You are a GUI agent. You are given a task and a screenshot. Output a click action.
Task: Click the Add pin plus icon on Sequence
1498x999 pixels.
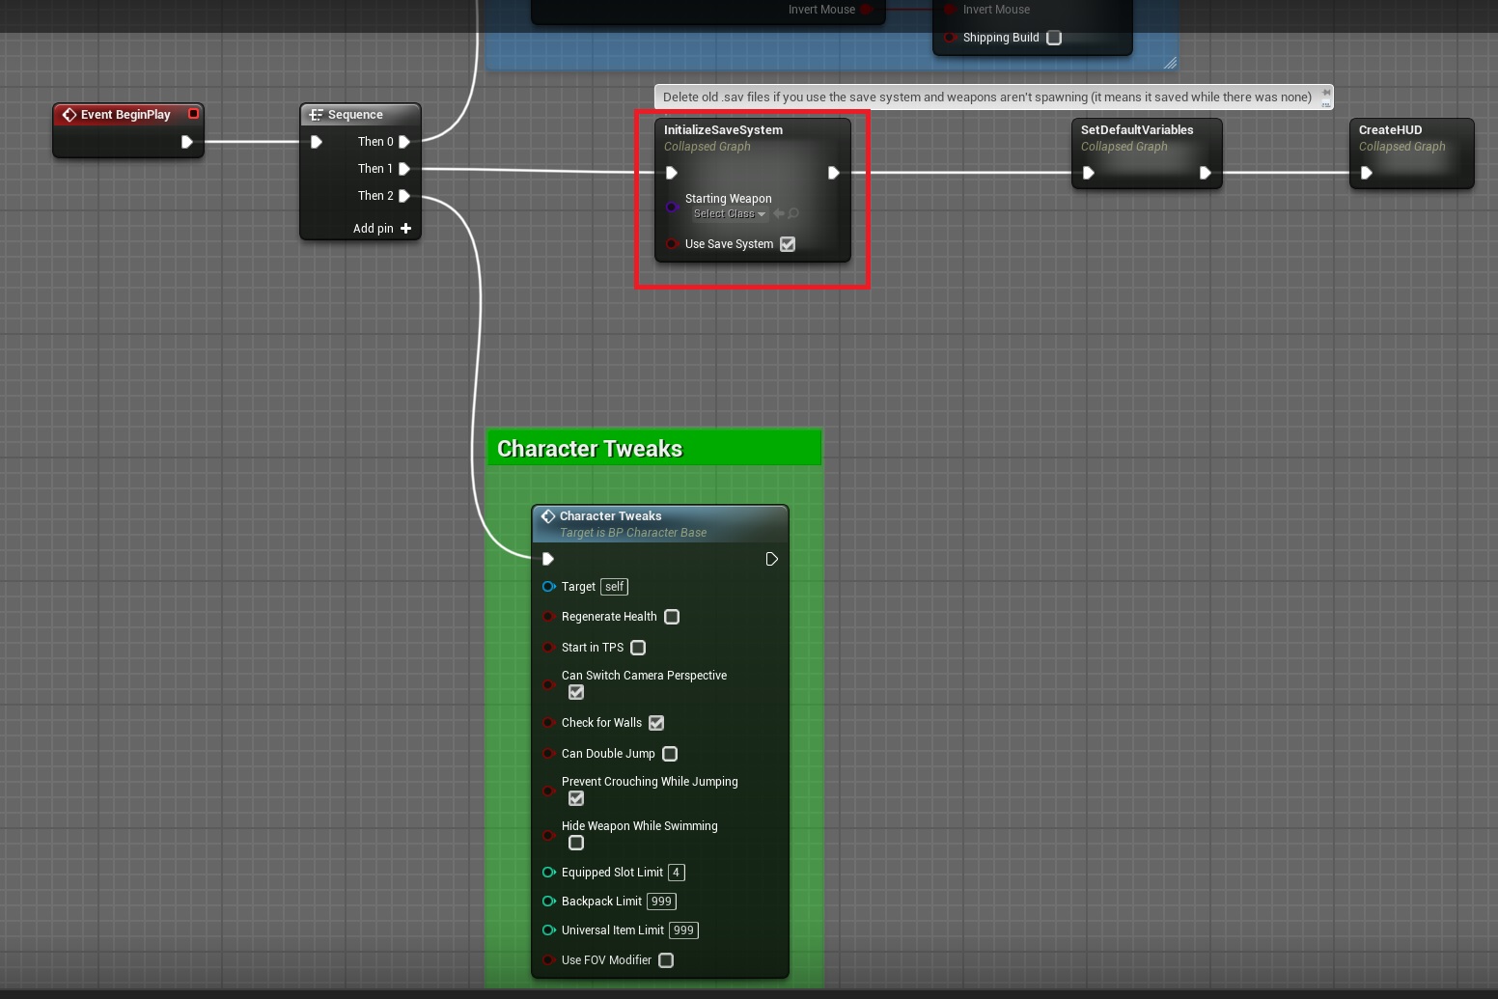pyautogui.click(x=405, y=229)
